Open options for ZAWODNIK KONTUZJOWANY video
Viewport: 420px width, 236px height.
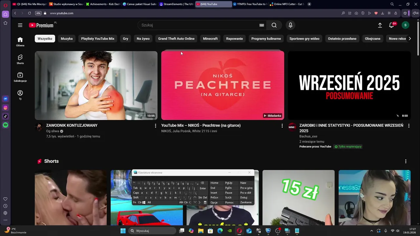pos(156,126)
